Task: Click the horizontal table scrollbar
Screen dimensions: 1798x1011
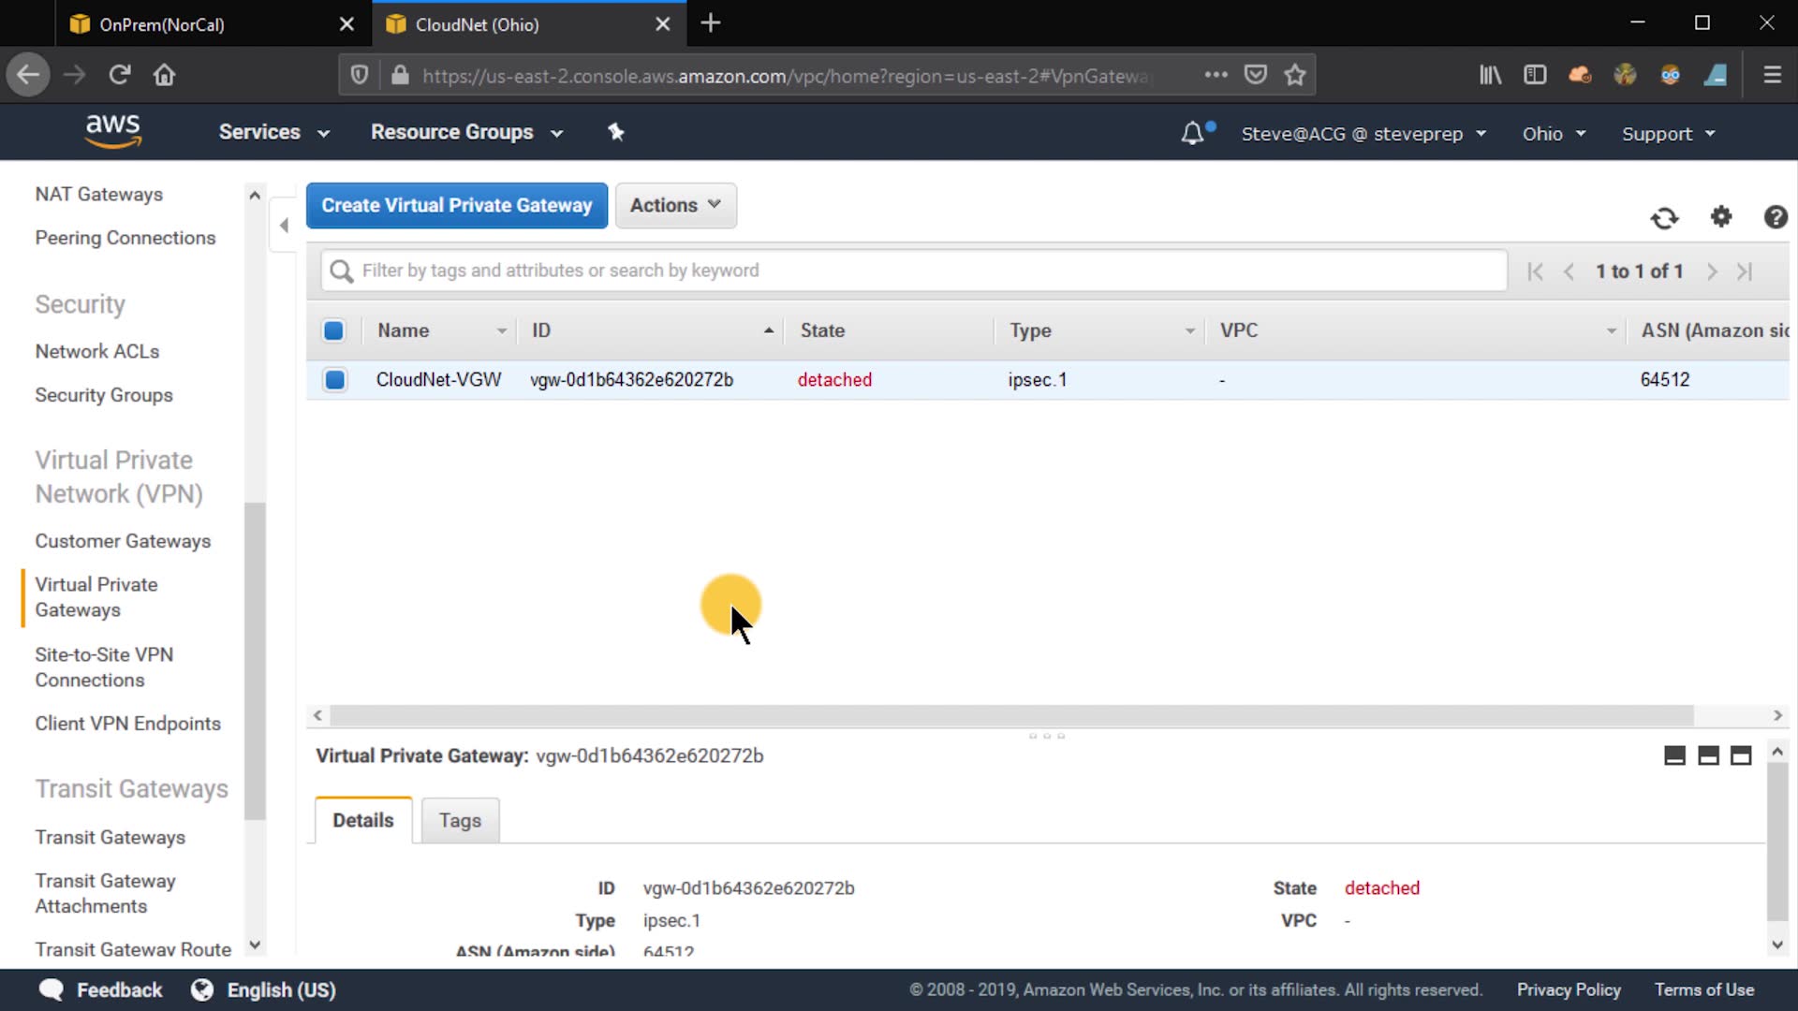Action: pyautogui.click(x=1011, y=716)
